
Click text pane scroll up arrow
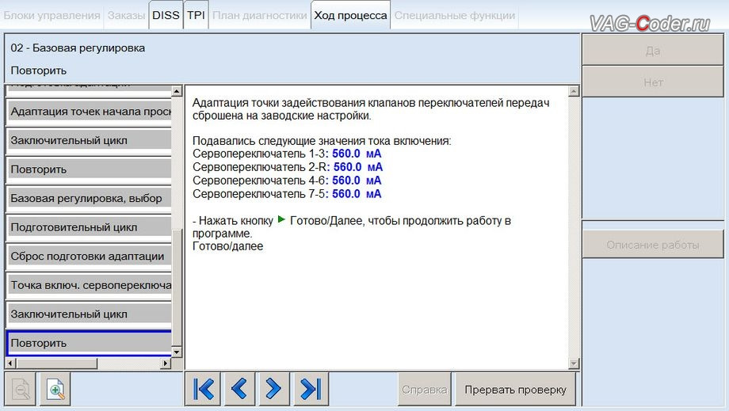574,91
